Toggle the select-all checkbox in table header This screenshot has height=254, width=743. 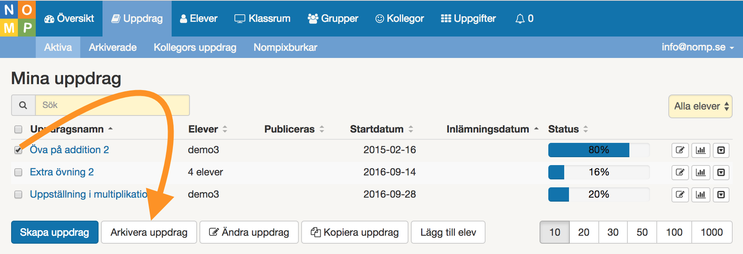[x=18, y=129]
